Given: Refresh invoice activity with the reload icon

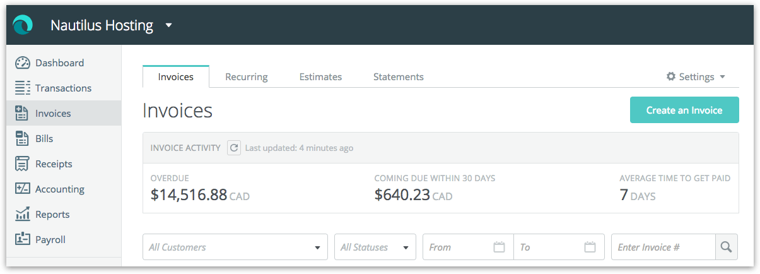Looking at the screenshot, I should tap(234, 148).
